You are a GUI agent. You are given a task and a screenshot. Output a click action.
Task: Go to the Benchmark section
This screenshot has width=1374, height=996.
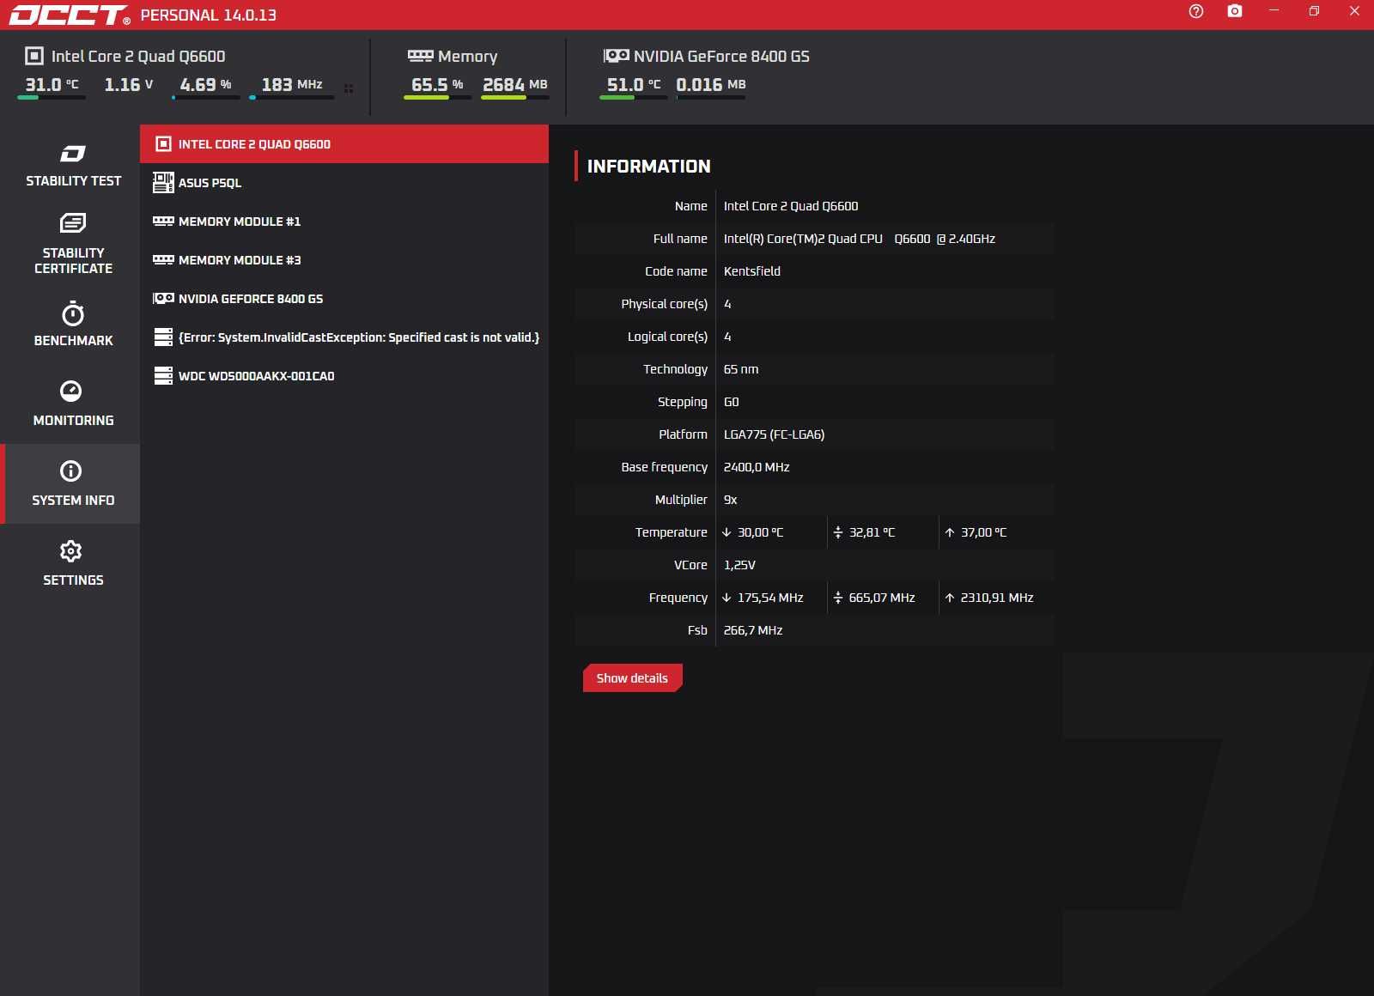[x=73, y=325]
